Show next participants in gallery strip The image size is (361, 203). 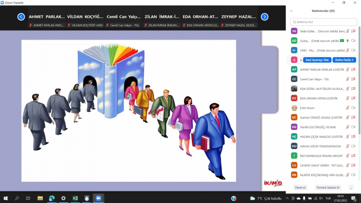click(264, 17)
